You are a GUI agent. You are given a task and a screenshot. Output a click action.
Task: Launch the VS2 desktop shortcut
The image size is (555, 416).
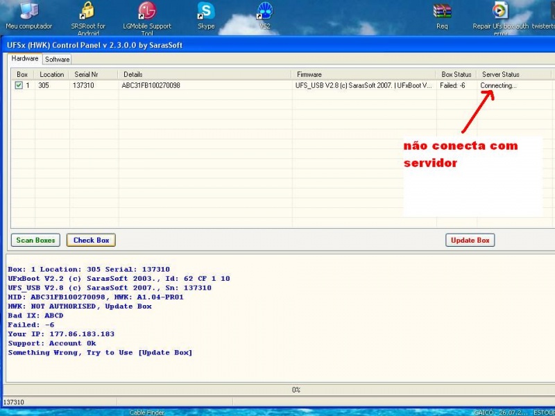pos(265,16)
